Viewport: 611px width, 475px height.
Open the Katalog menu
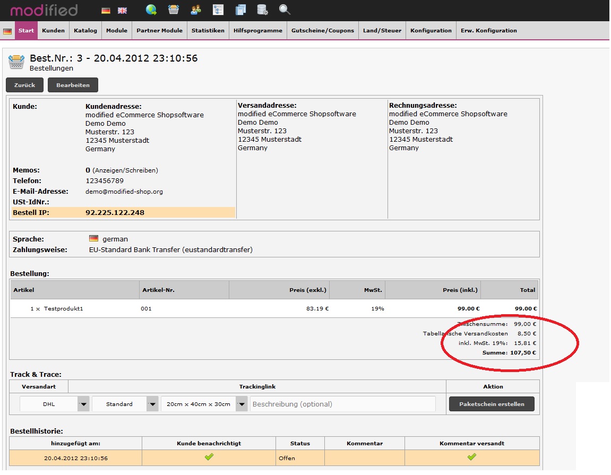pos(85,31)
